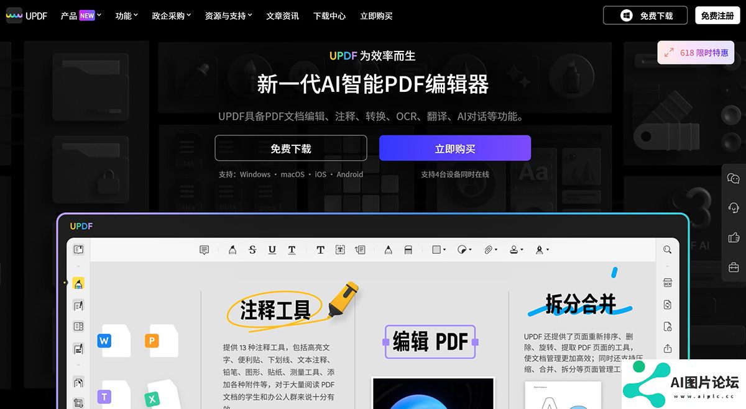
Task: Click the OCR icon in right sidebar
Action: [668, 283]
